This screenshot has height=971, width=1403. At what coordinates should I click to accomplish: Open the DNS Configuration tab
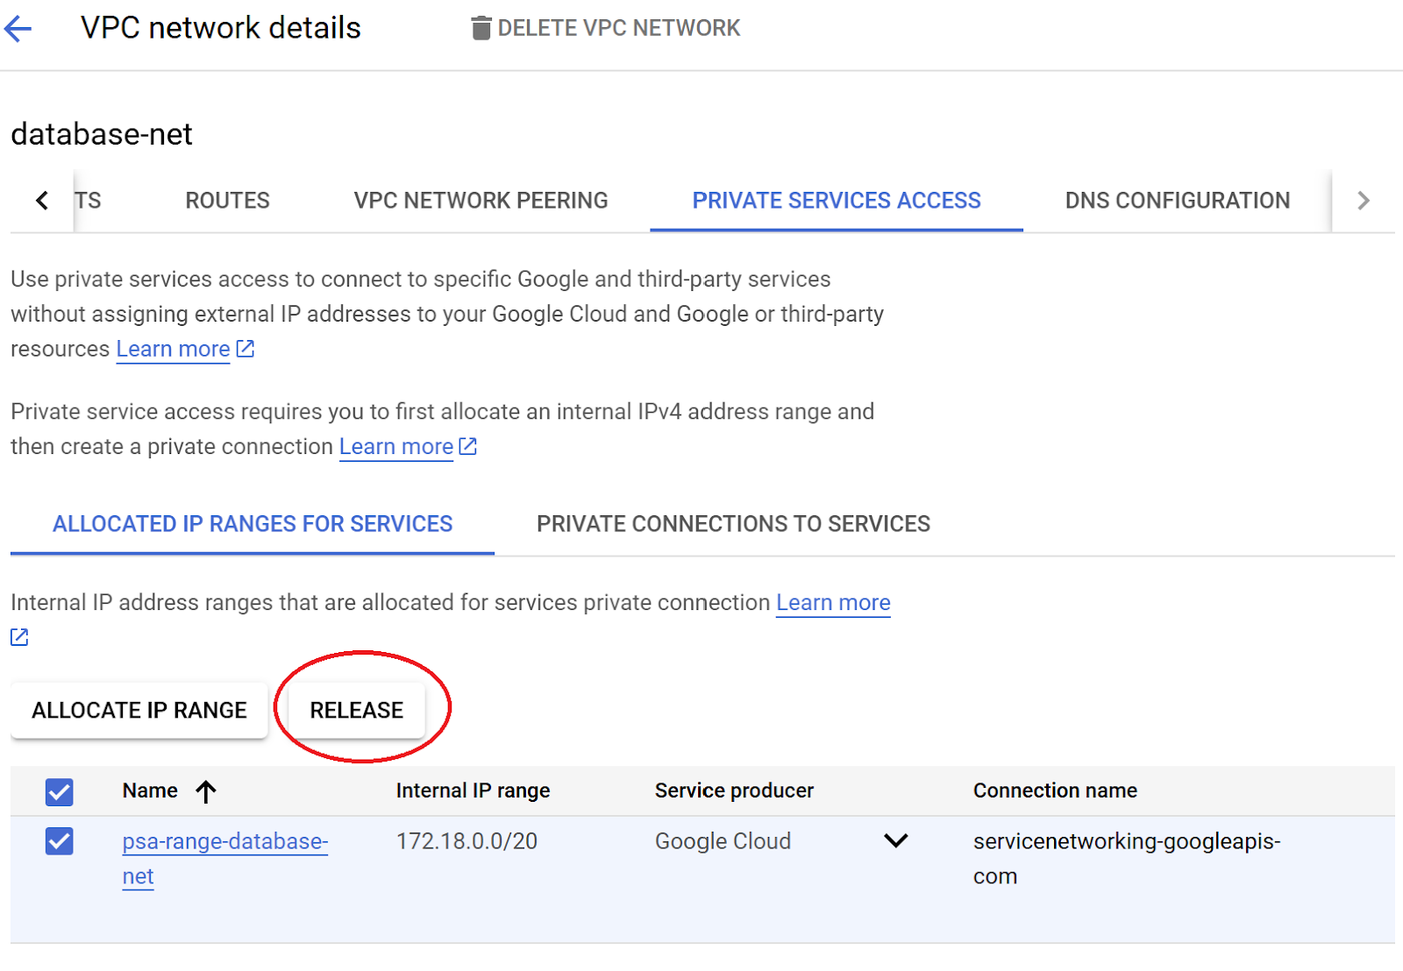pos(1177,201)
